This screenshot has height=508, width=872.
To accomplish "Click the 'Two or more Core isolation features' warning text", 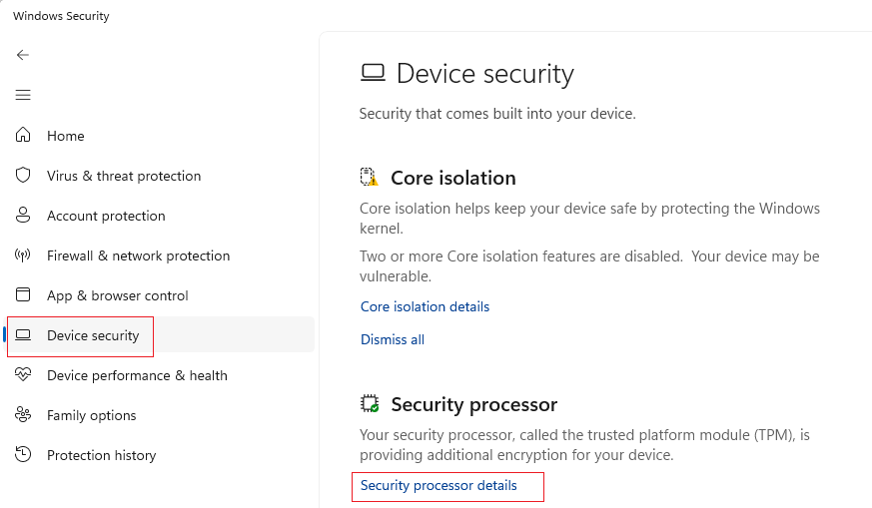I will (x=589, y=266).
